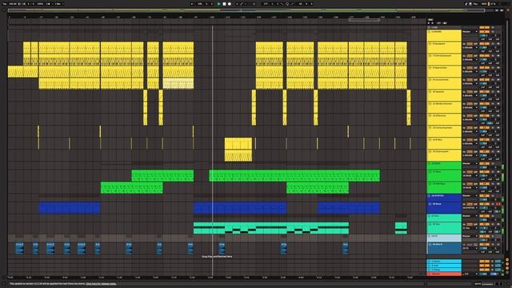Click the Set label above the track list

click(x=430, y=19)
